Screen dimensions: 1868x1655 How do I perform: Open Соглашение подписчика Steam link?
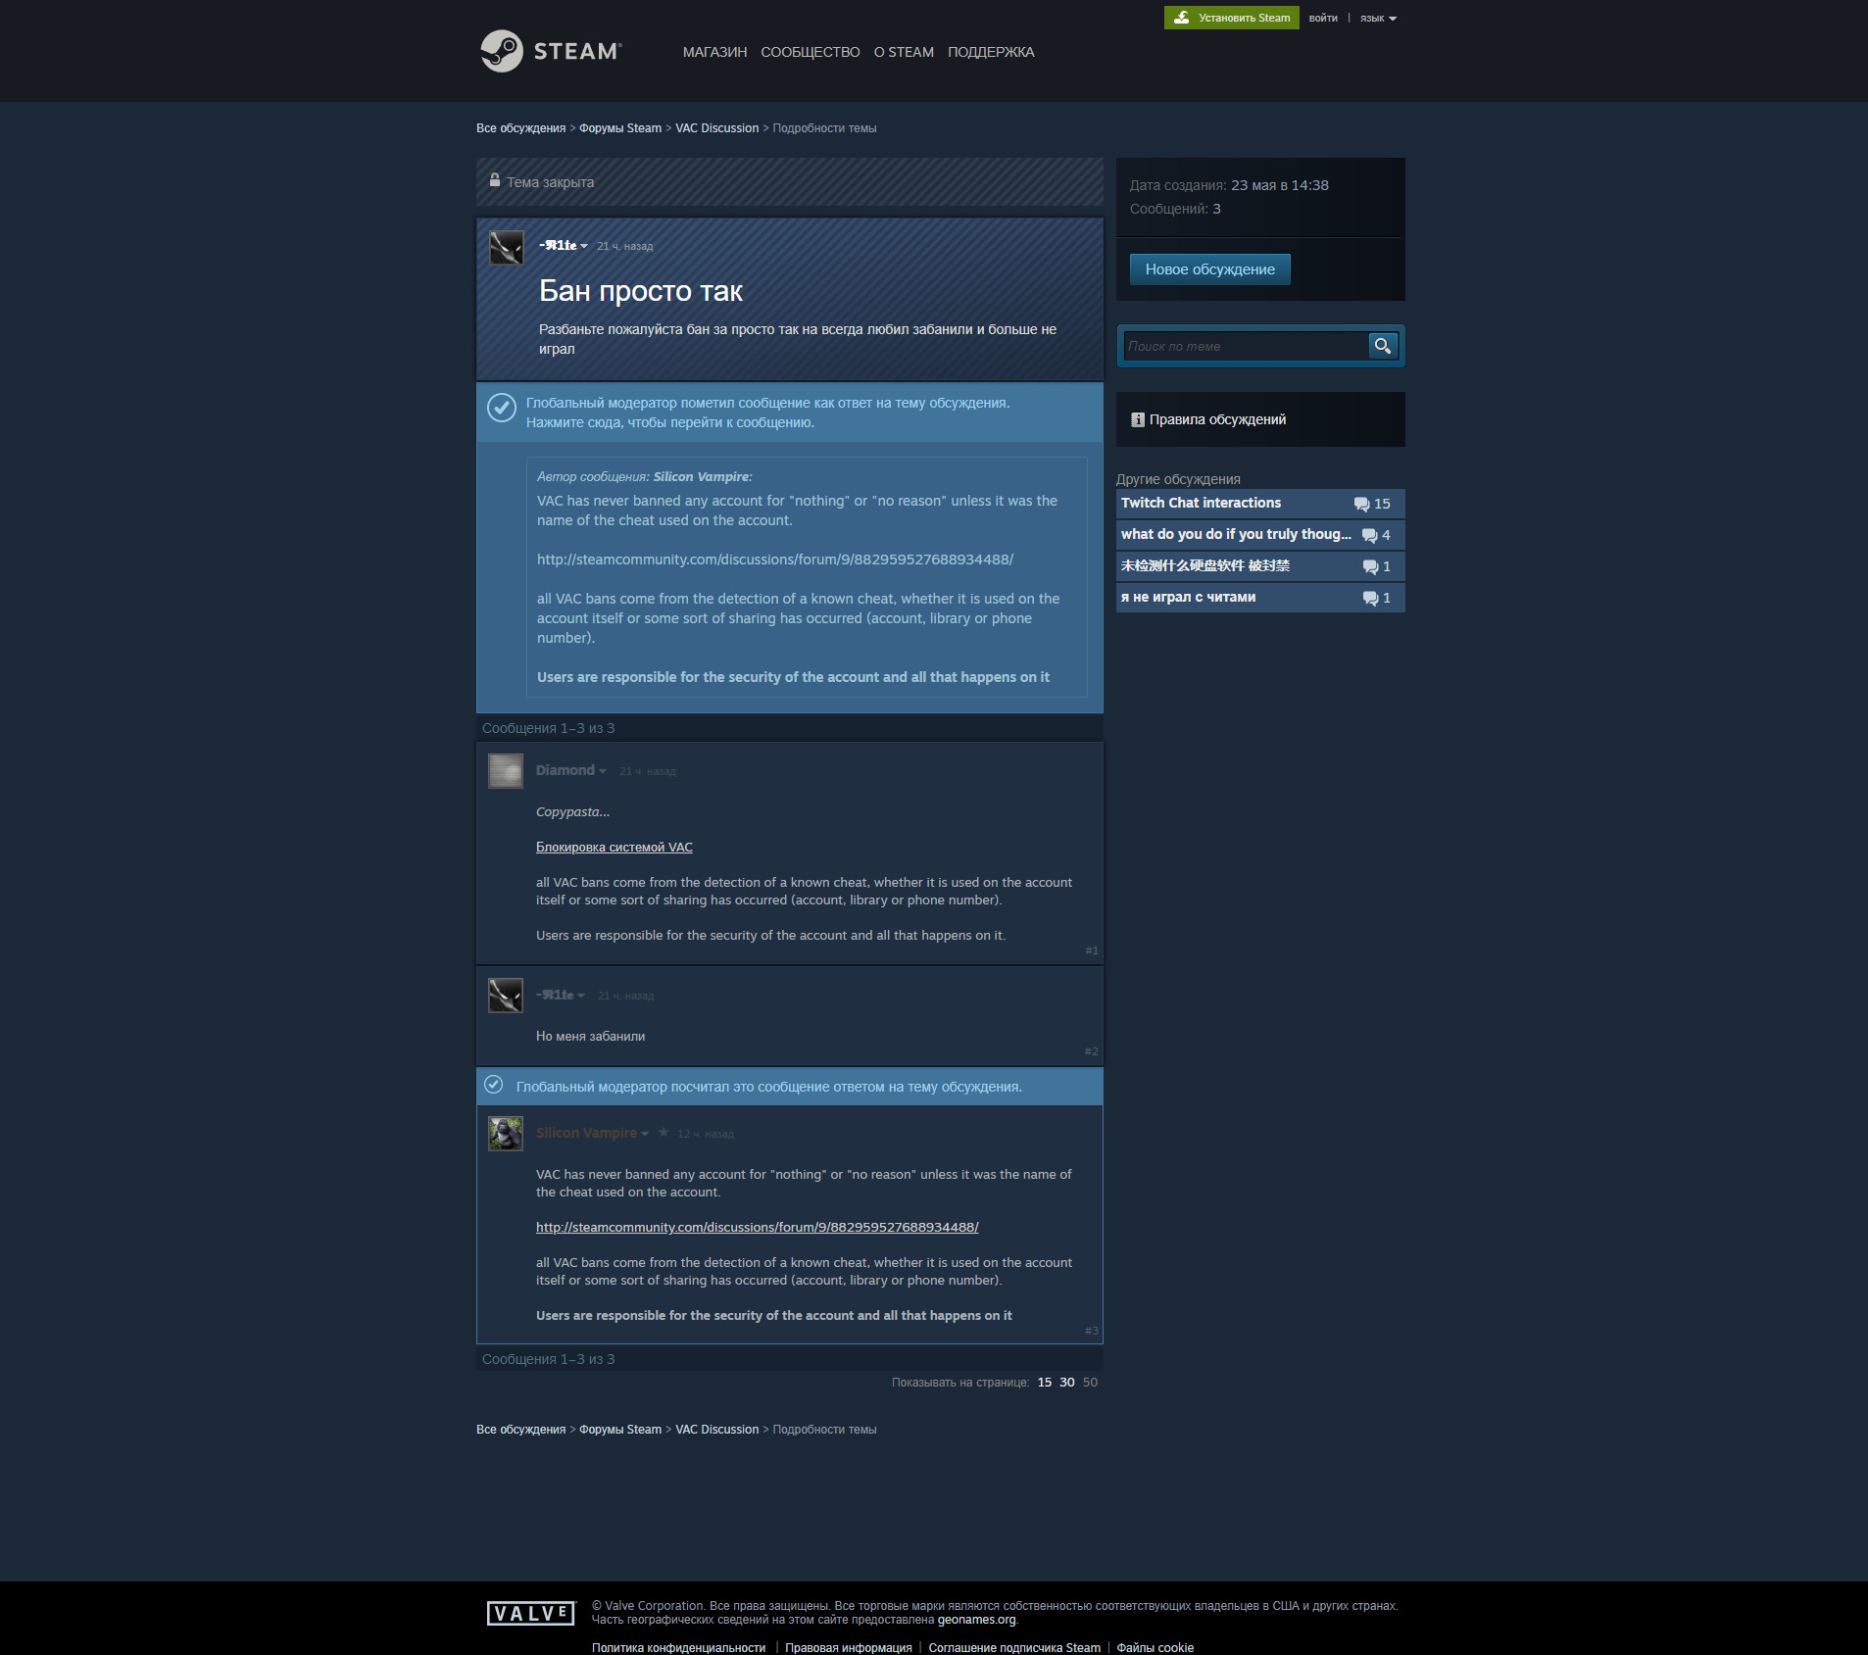click(1014, 1648)
